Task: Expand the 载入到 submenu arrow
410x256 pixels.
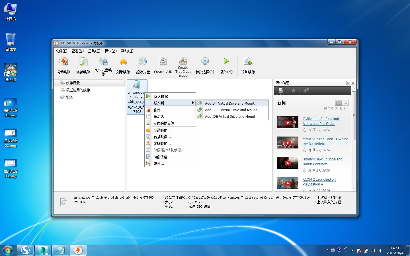Action: tap(193, 103)
